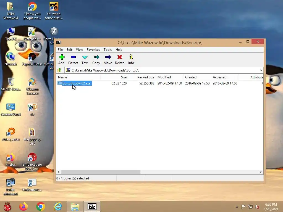This screenshot has width=283, height=212.
Task: Select the Embarcadero Dev-C++ shortcut
Action: pyautogui.click(x=32, y=162)
